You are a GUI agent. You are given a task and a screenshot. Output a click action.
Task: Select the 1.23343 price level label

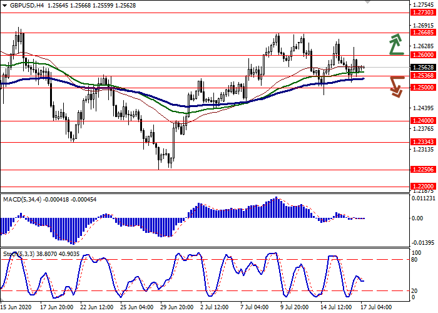click(424, 142)
